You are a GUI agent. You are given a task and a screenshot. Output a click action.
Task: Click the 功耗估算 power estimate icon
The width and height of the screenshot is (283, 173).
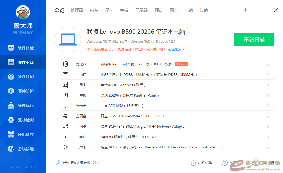pos(193,163)
